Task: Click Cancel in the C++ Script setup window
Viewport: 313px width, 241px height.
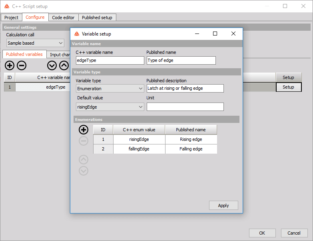Action: point(294,233)
